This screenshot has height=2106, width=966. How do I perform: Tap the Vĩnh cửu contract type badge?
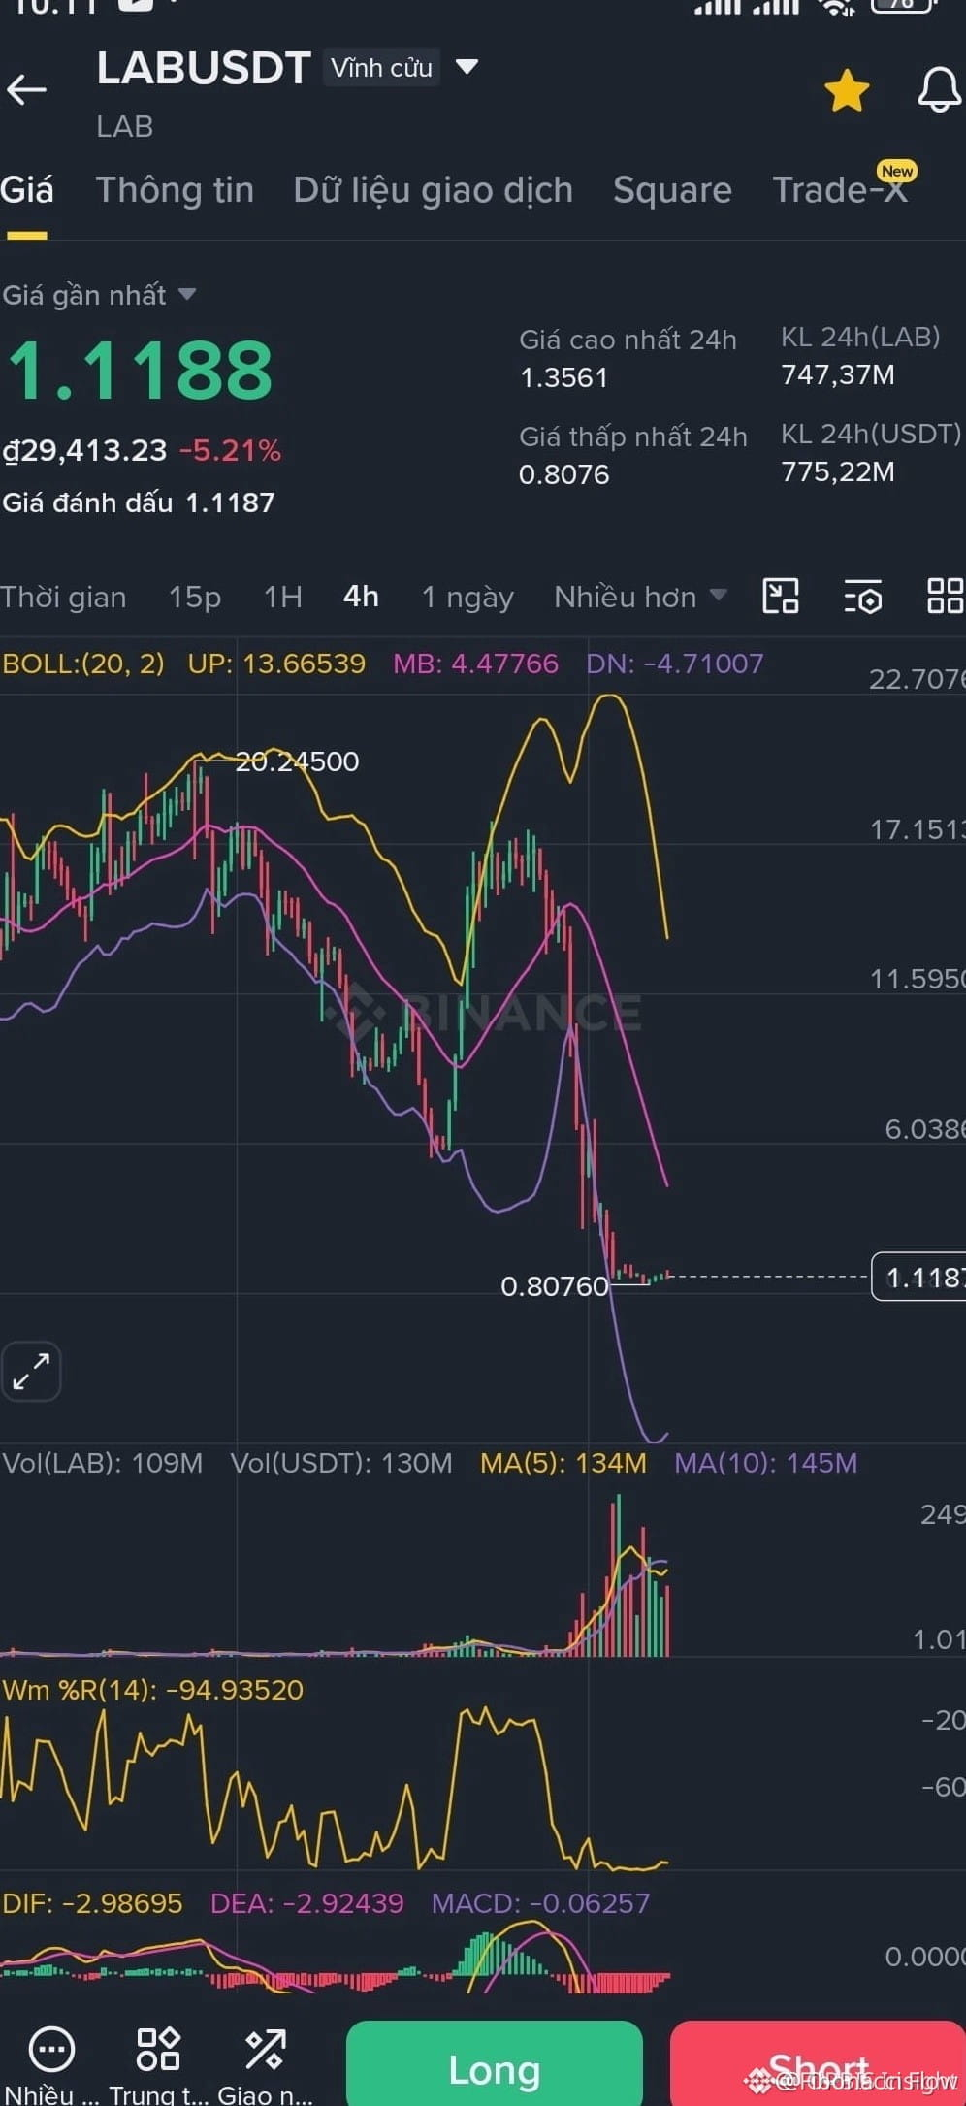click(x=381, y=68)
